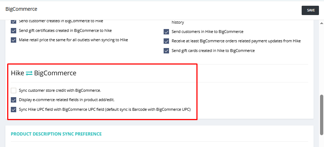The width and height of the screenshot is (324, 147).
Task: Untick the Sync Hike UPC field checkbox
Action: [13, 109]
